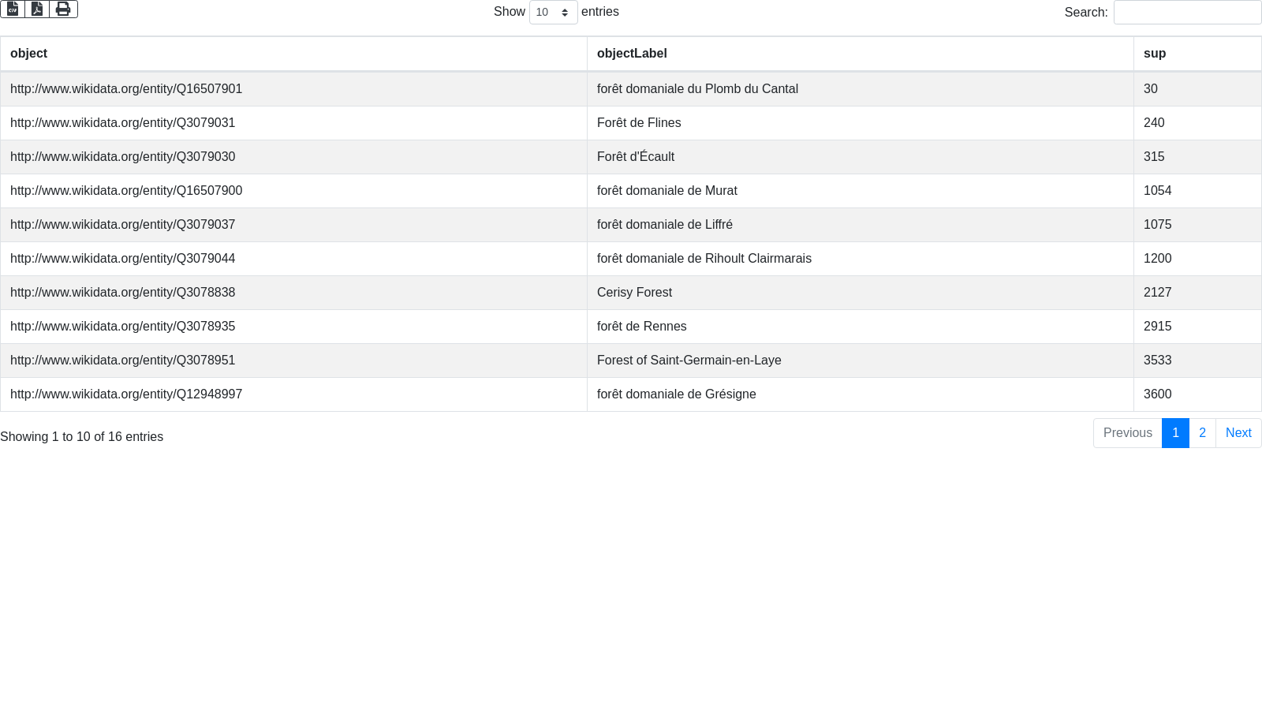Click the Q12948997 wikidata entity URL
The width and height of the screenshot is (1262, 710).
pyautogui.click(x=126, y=394)
